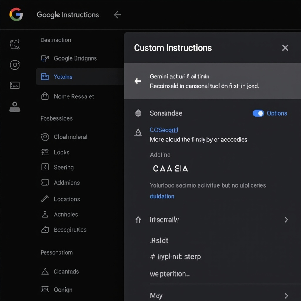Click the Custom Instructions heading
The height and width of the screenshot is (301, 301).
pos(173,48)
